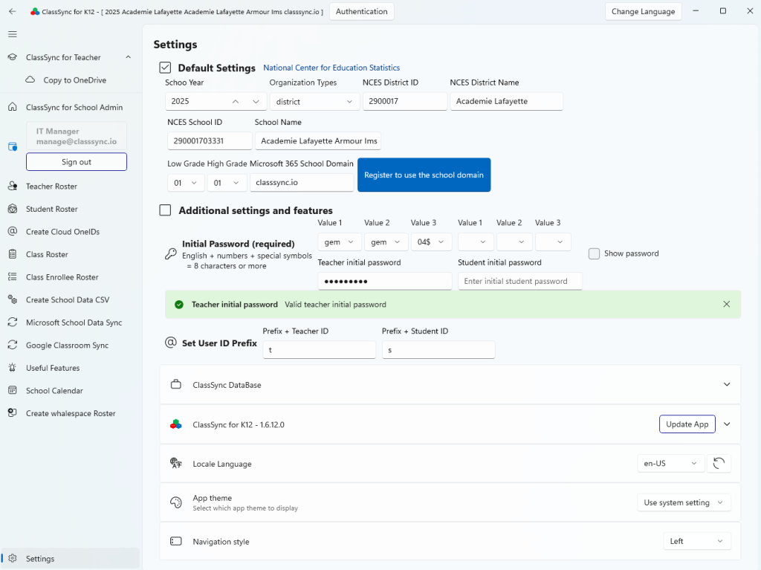Click the ClassSync DataBase briefcase icon
Image resolution: width=761 pixels, height=570 pixels.
pyautogui.click(x=175, y=384)
